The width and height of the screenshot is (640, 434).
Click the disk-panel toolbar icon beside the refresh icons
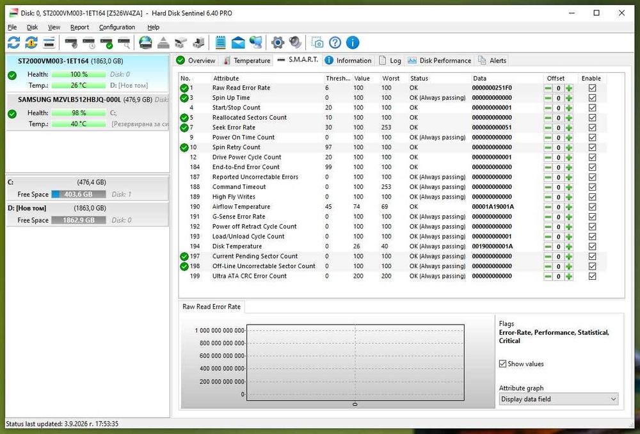(49, 42)
